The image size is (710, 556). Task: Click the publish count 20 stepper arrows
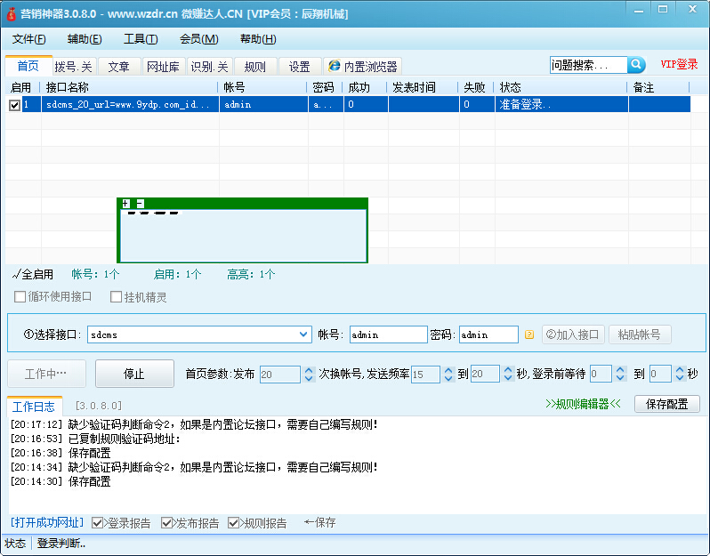[x=309, y=375]
